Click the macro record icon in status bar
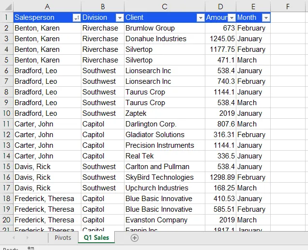Image resolution: width=308 pixels, height=250 pixels. (31, 248)
